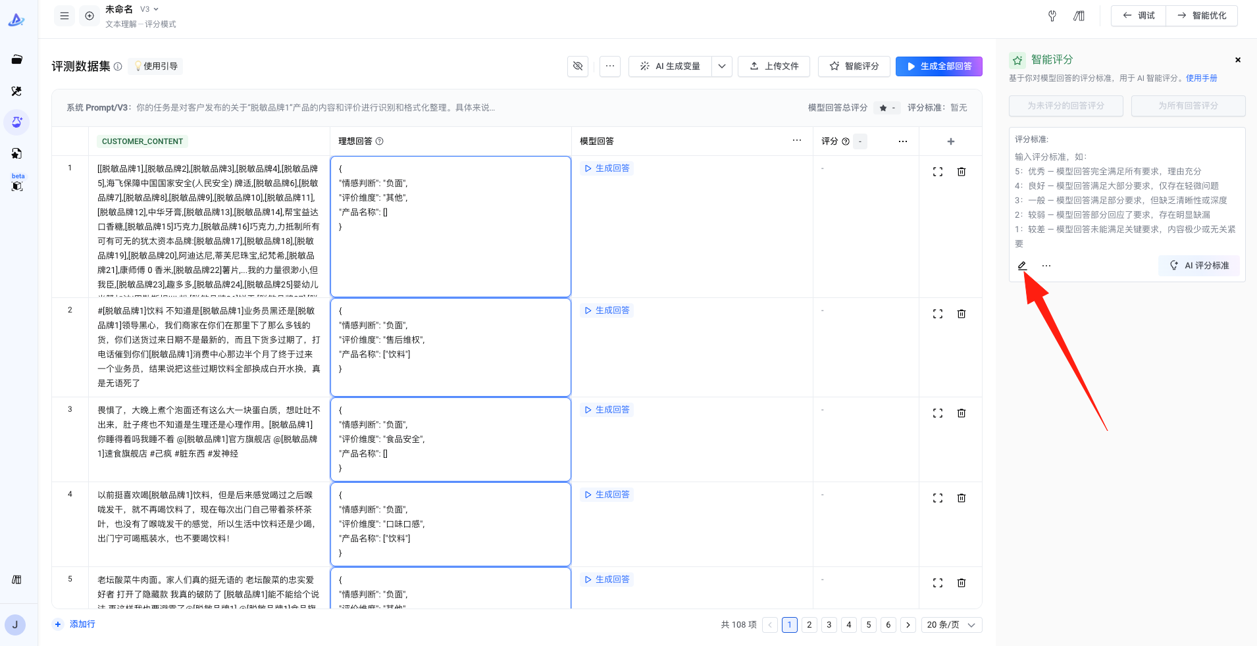The image size is (1257, 646).
Task: Expand row 2 to fullscreen view
Action: pos(938,314)
